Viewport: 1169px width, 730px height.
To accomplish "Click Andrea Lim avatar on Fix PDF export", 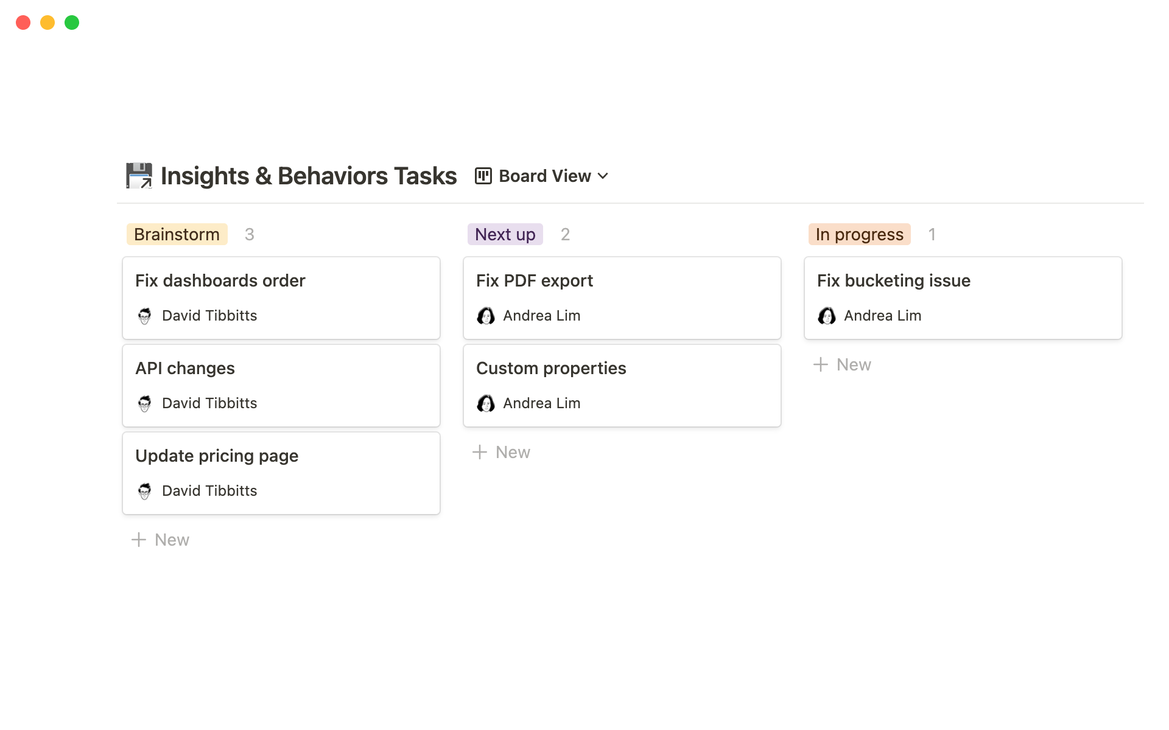I will [x=485, y=316].
